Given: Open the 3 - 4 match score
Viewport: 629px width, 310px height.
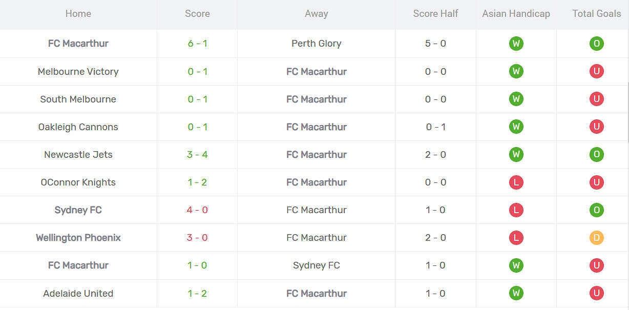Looking at the screenshot, I should pos(197,155).
